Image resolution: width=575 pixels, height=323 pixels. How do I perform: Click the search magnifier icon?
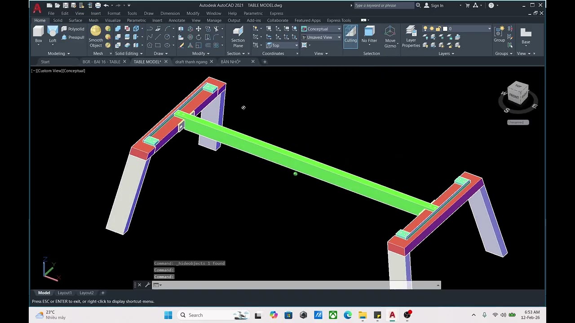[x=418, y=5]
